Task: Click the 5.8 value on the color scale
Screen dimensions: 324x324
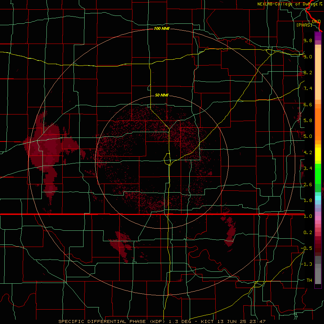Action: coord(308,121)
